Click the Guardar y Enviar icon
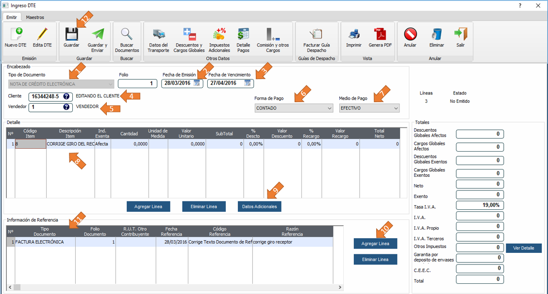This screenshot has width=548, height=294. (98, 34)
